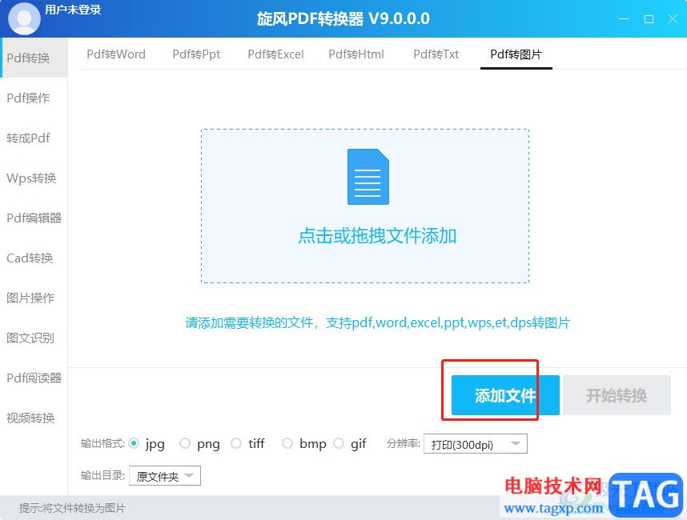Viewport: 687px width, 520px height.
Task: Go to Pdf编辑器 in the sidebar
Action: click(34, 218)
